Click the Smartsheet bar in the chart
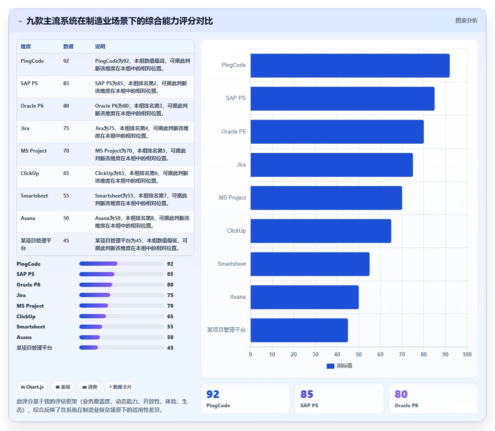The image size is (495, 431). point(310,264)
